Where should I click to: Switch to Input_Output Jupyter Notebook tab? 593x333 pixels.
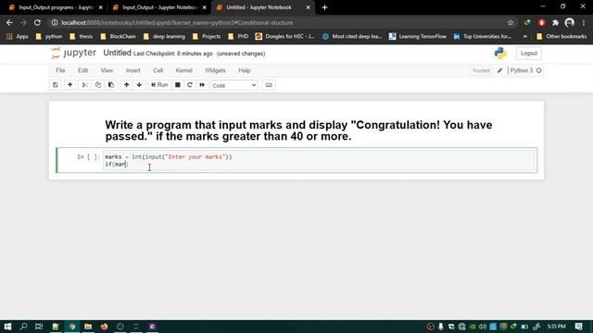coord(159,7)
